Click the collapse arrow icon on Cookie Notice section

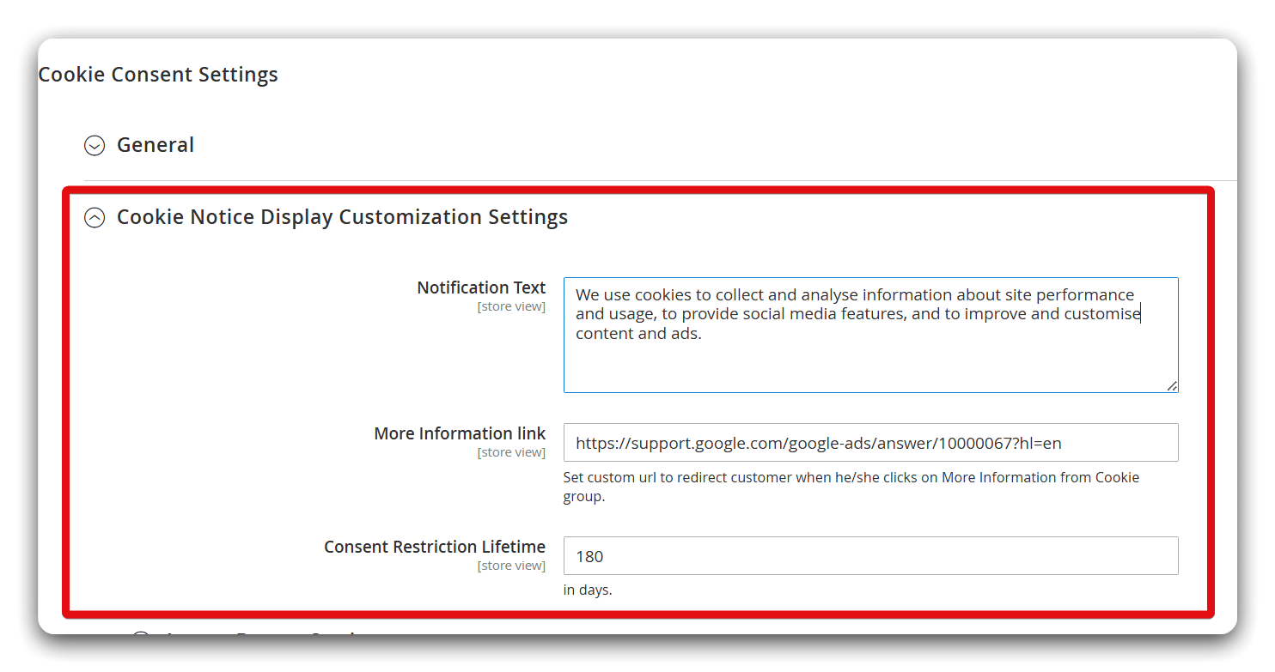coord(94,217)
